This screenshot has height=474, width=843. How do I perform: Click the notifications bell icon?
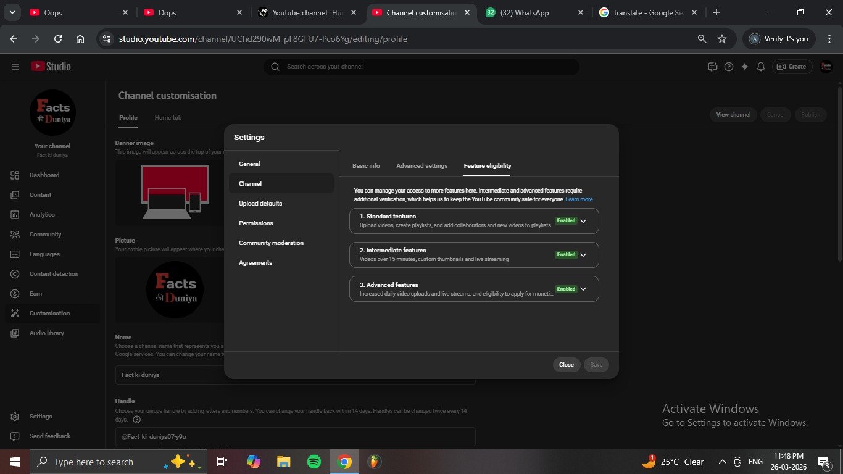tap(761, 67)
